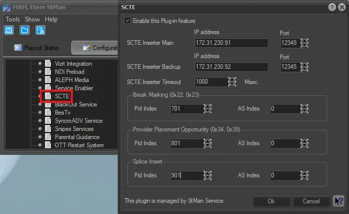
Task: Open the Tools menu
Action: tap(13, 19)
